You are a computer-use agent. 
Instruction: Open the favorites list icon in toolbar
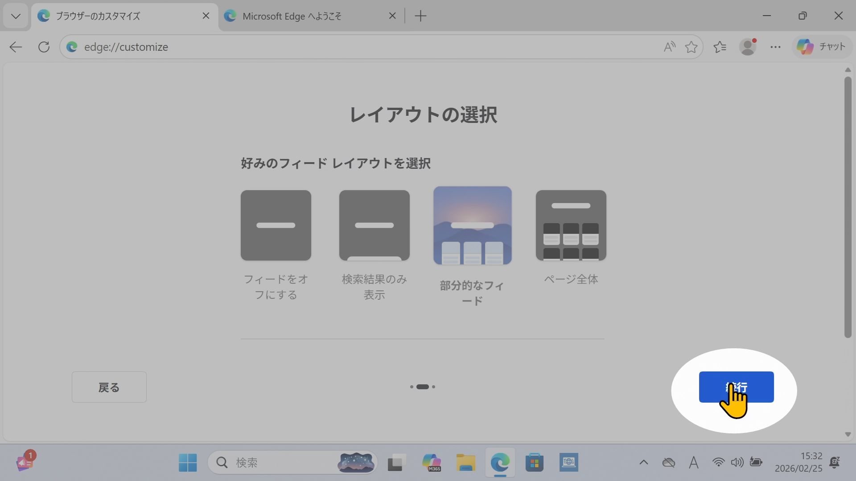tap(720, 47)
